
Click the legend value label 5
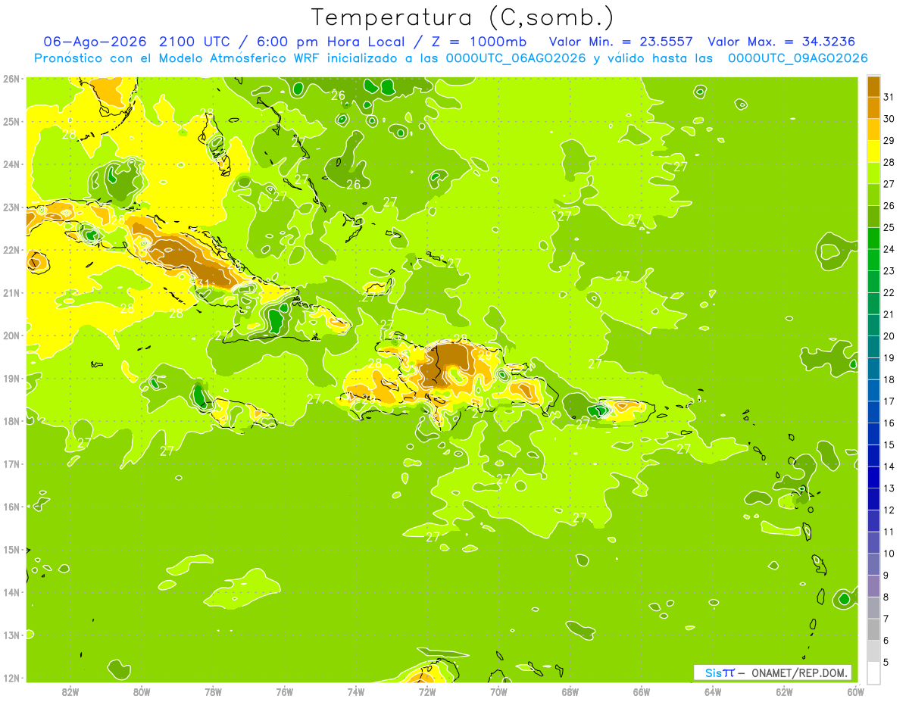[x=887, y=662]
